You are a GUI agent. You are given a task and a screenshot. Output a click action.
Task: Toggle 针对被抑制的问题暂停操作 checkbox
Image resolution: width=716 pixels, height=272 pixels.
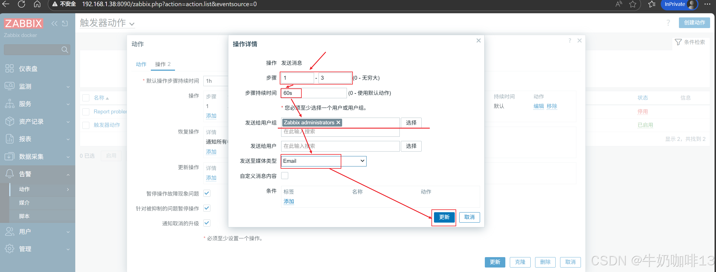click(x=207, y=208)
